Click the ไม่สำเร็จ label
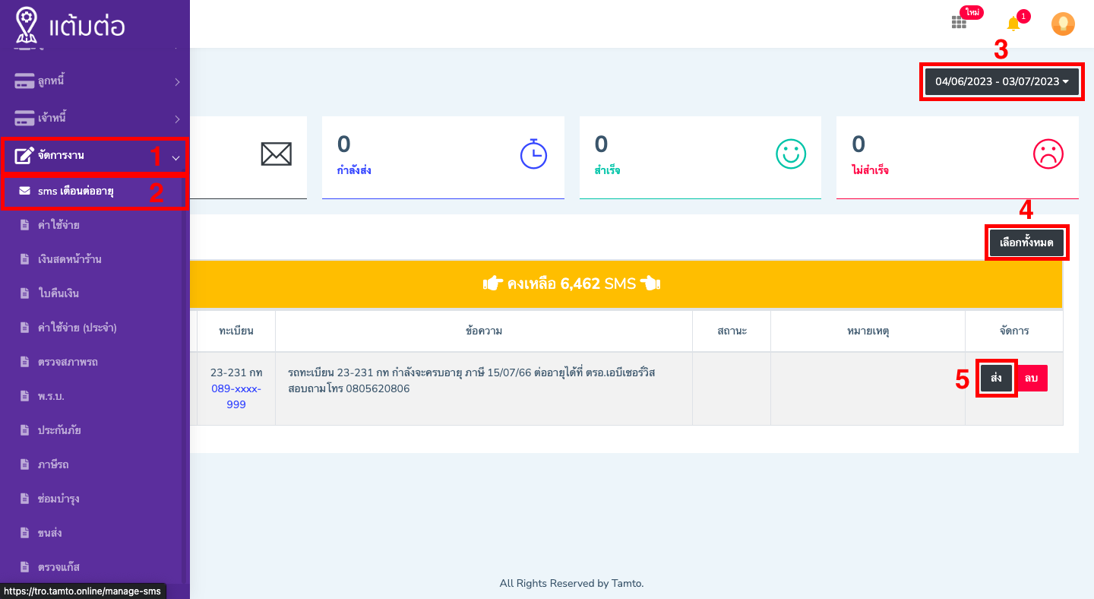The width and height of the screenshot is (1094, 599). [x=871, y=170]
